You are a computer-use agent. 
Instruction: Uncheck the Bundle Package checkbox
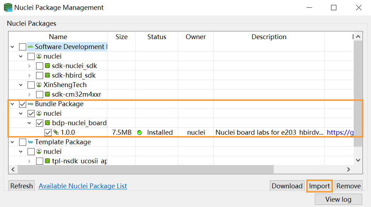coord(22,104)
